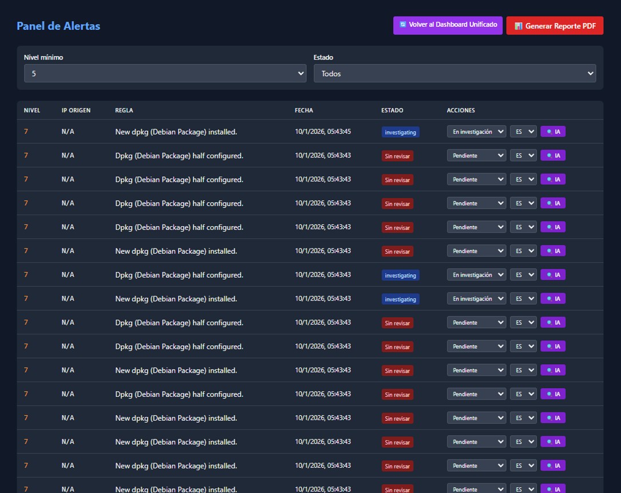Click Generar Reporte PDF button
This screenshot has height=493, width=621.
pos(555,26)
